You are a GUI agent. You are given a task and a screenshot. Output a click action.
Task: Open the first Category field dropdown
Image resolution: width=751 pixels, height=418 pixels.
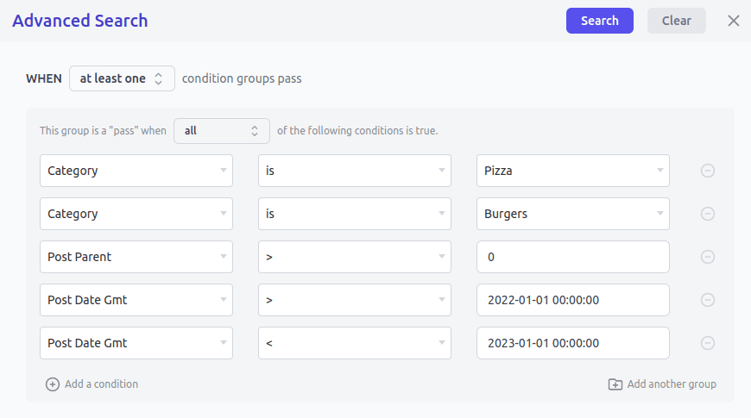[136, 171]
